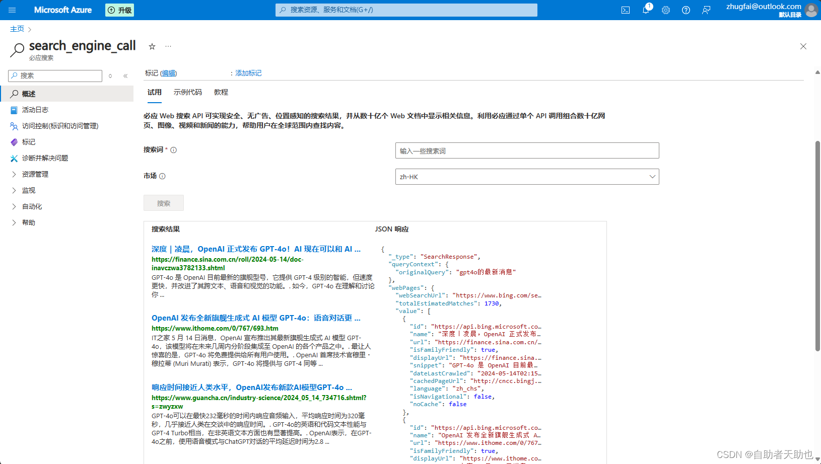Open the more options ellipsis by title
The height and width of the screenshot is (464, 821).
click(168, 46)
